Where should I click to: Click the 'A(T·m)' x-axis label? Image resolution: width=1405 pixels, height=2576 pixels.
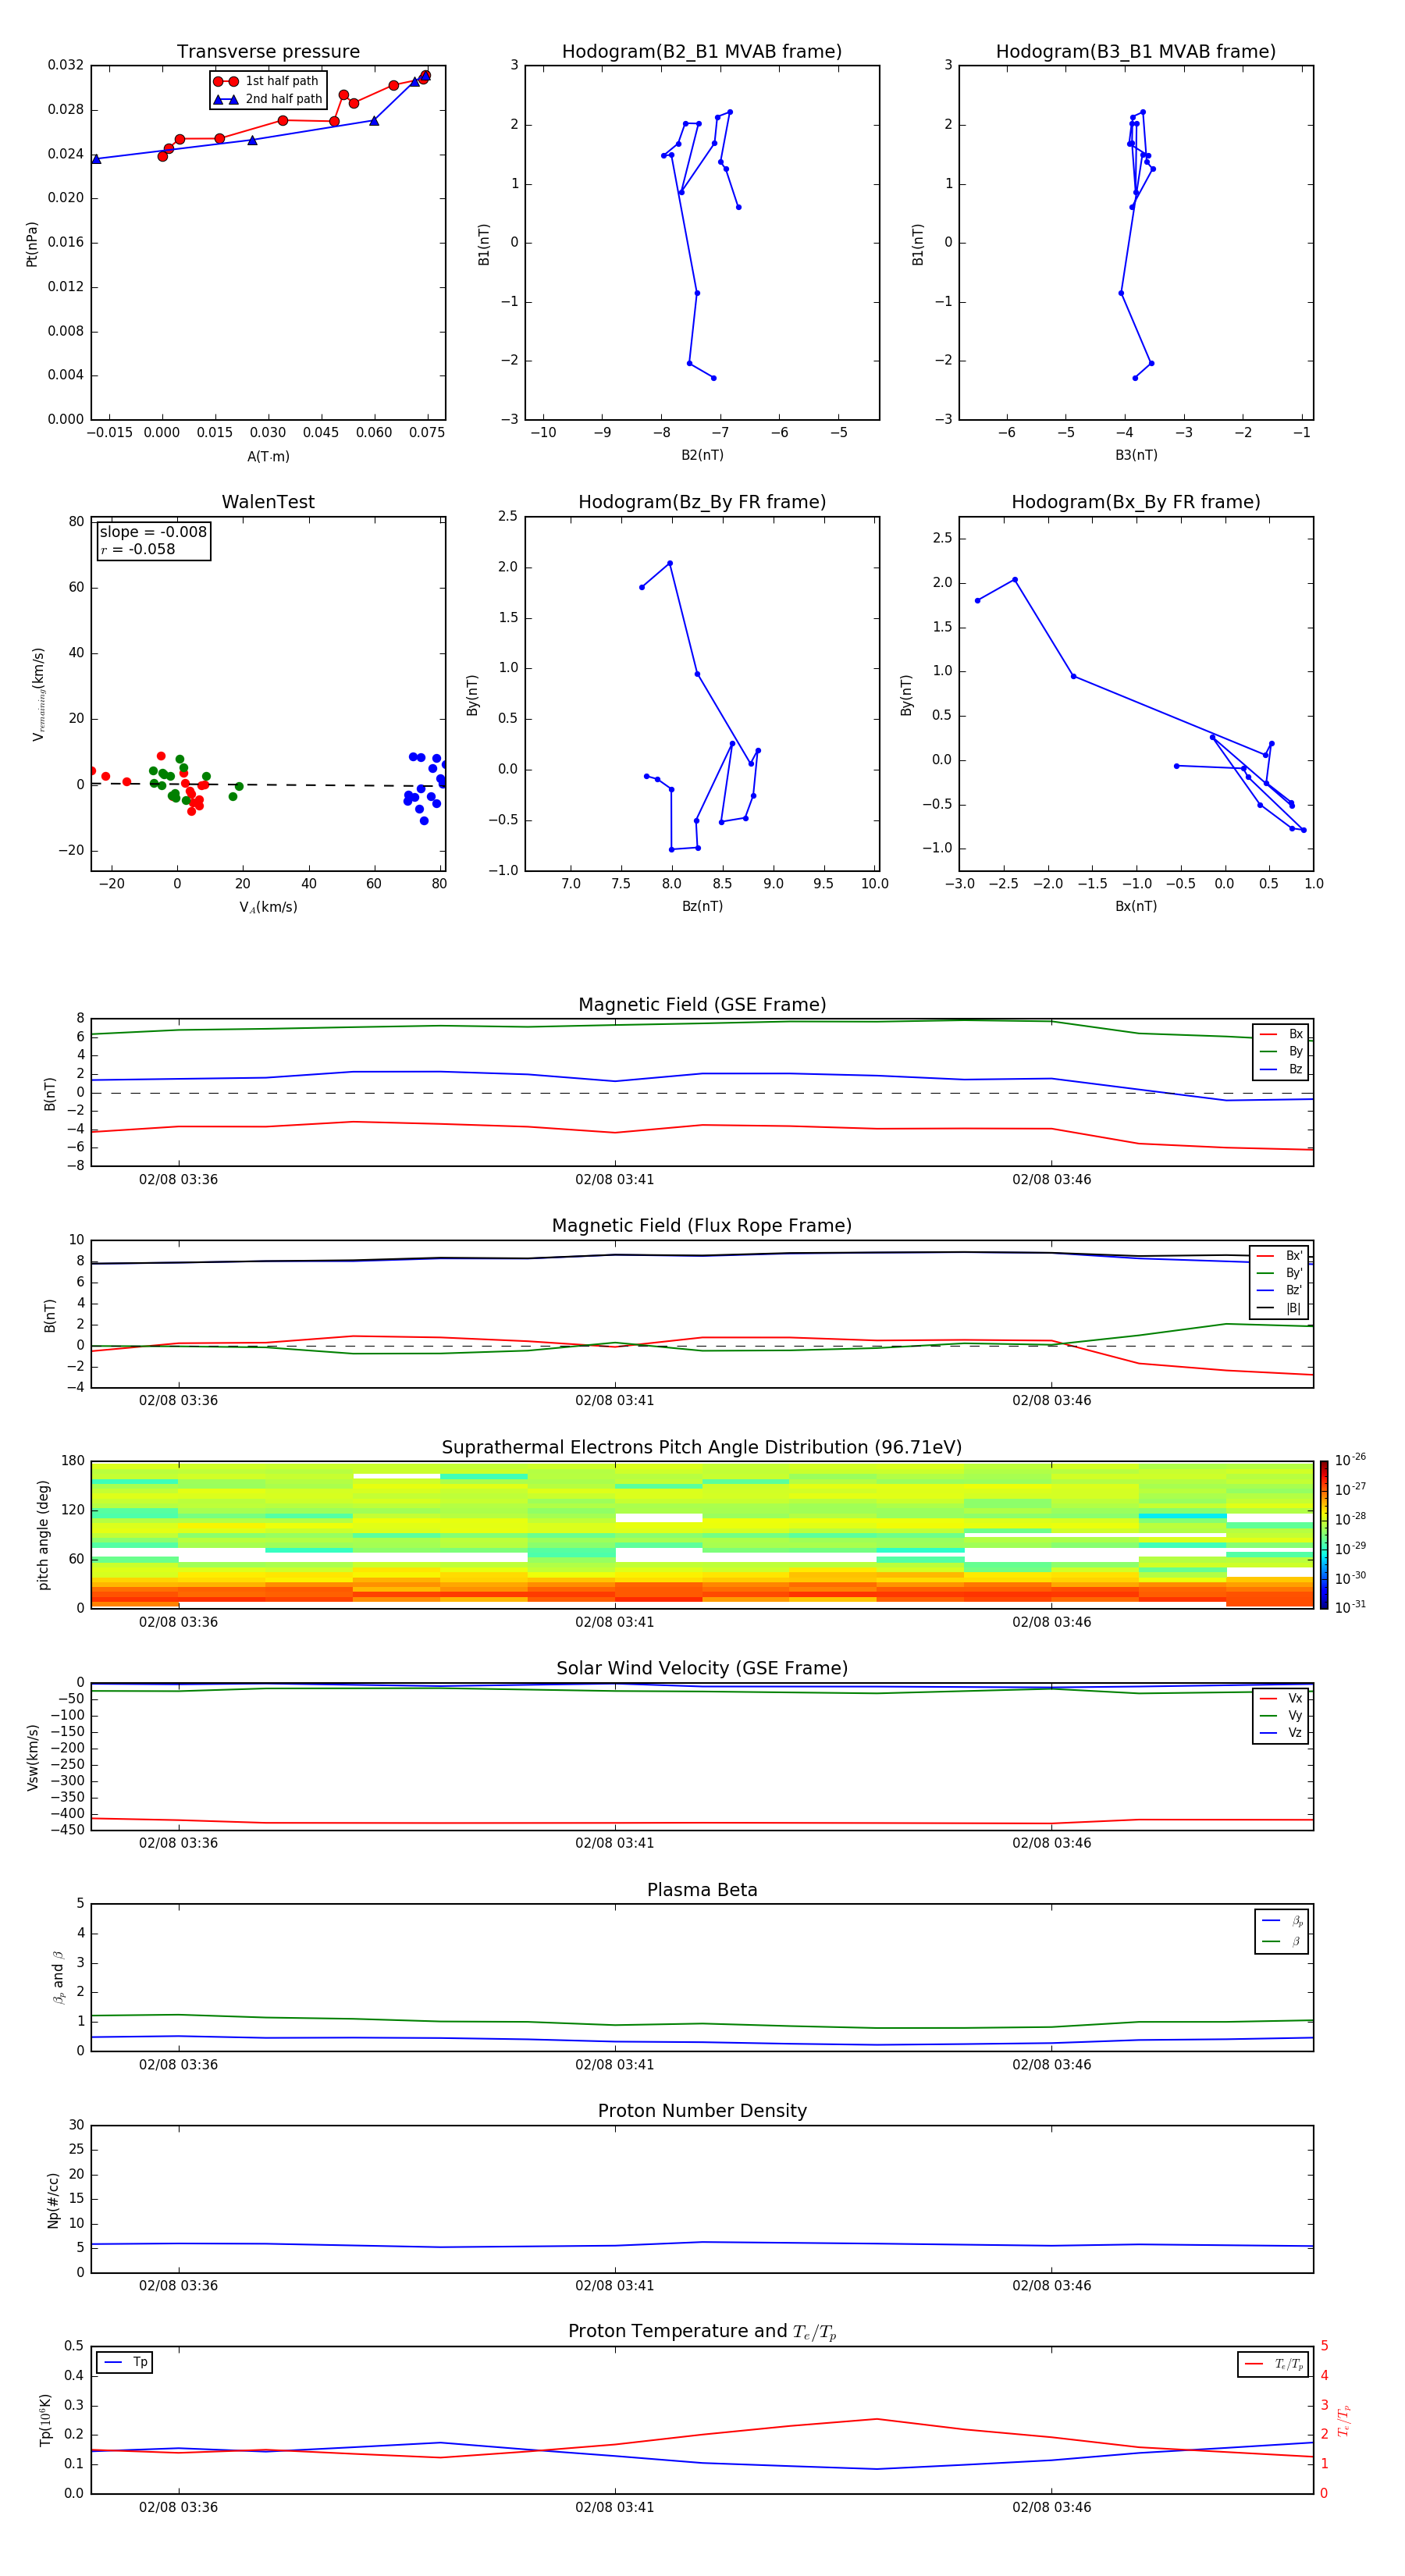click(x=268, y=457)
